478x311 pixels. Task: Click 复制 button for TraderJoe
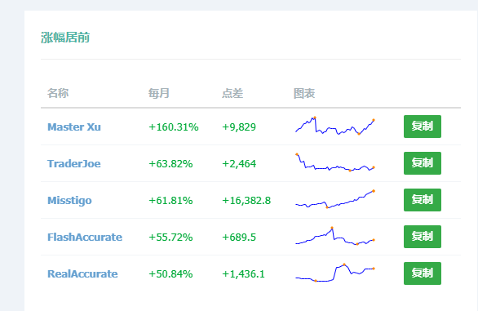coord(423,163)
